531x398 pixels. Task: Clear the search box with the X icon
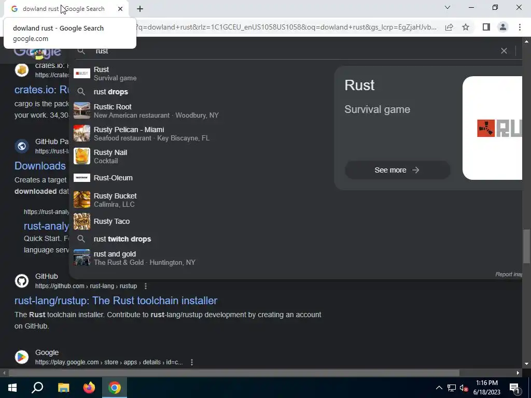(x=504, y=51)
